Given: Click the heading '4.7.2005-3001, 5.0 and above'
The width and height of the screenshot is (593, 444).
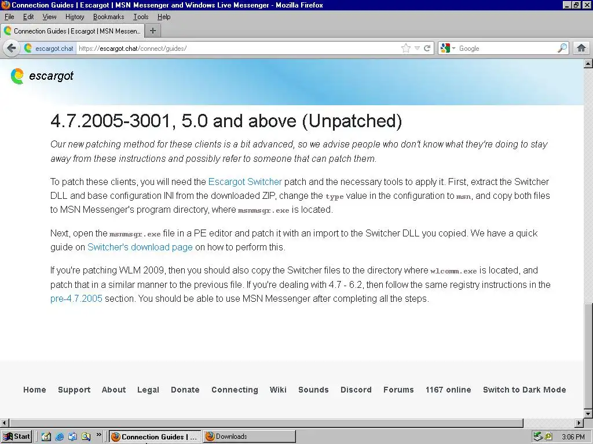Looking at the screenshot, I should tap(226, 121).
